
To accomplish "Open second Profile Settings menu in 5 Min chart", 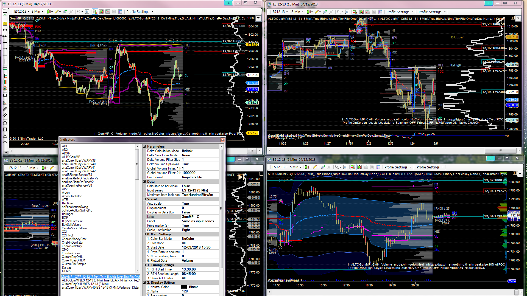I will click(x=430, y=167).
